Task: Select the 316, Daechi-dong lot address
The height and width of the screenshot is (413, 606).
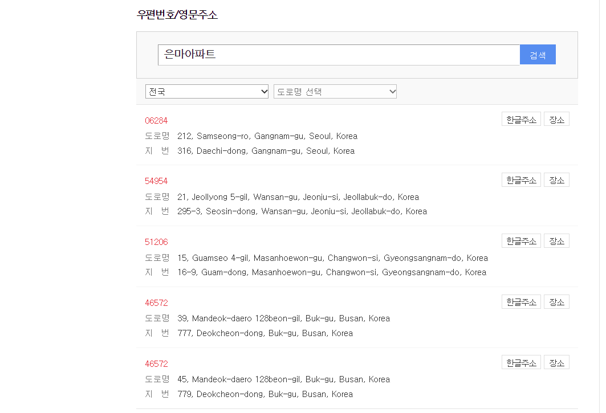Action: click(266, 150)
